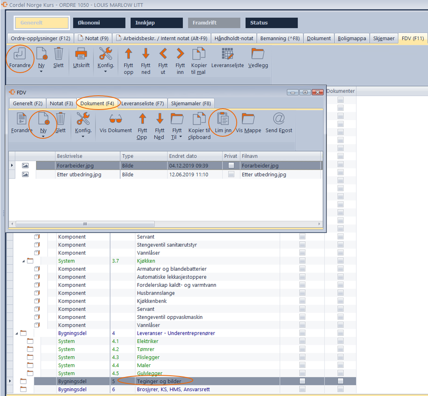428x396 pixels.
Task: Click Flytt opp arrow in main toolbar
Action: [128, 54]
